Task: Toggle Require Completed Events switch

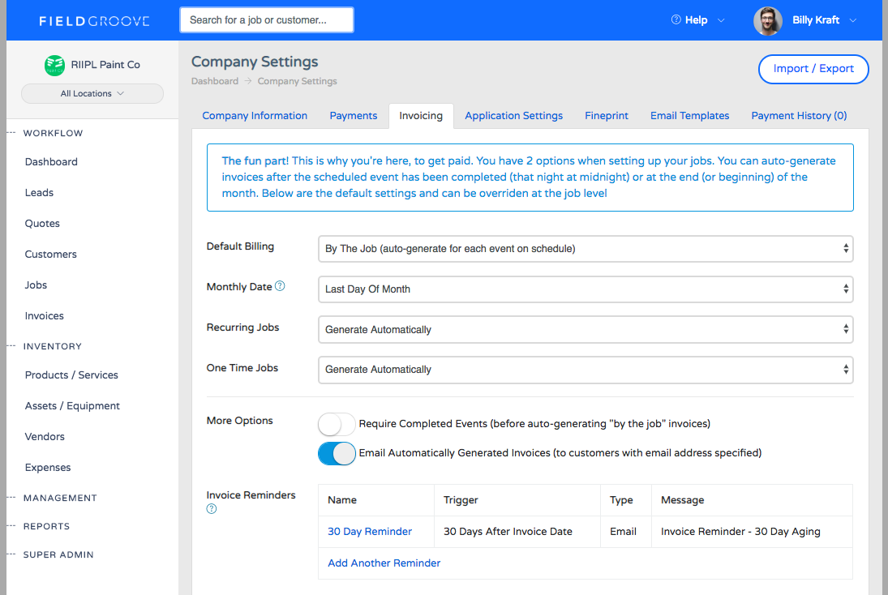Action: [337, 424]
